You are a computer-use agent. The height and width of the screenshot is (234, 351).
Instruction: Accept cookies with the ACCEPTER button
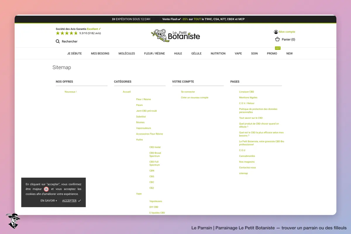[x=72, y=201]
